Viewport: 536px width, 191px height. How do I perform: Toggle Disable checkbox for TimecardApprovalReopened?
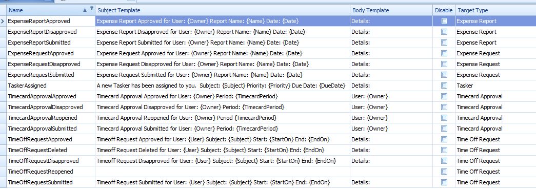click(x=444, y=118)
